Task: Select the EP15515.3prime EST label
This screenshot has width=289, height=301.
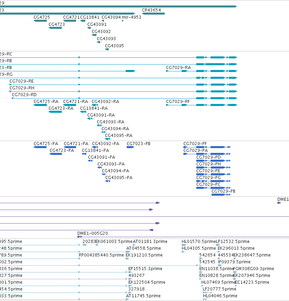Action: [145, 269]
